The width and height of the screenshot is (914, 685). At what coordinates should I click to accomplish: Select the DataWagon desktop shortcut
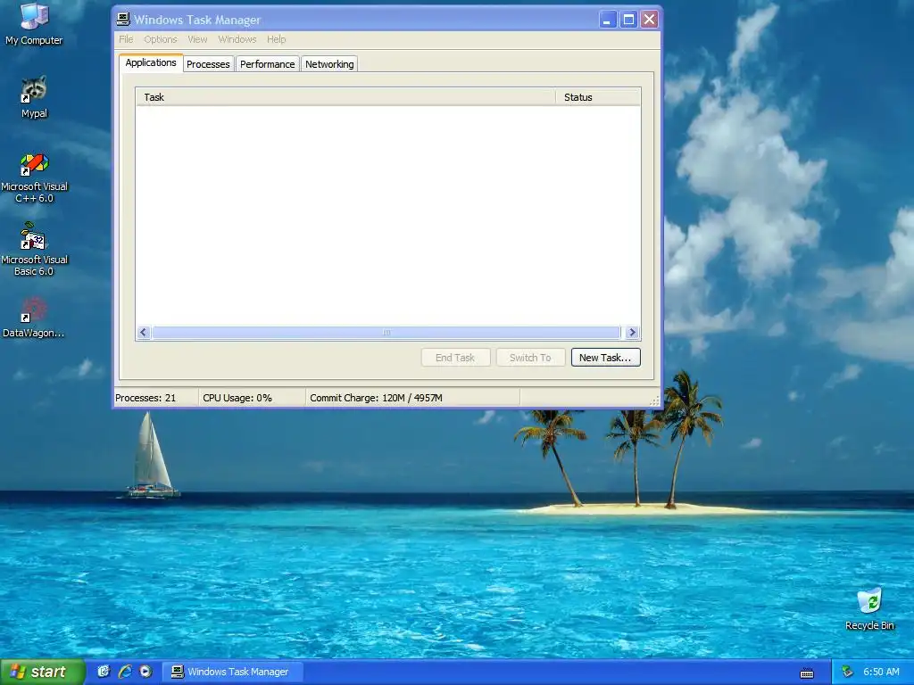point(34,318)
